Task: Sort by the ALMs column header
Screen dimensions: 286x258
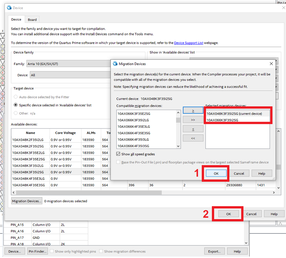Action: [91, 133]
